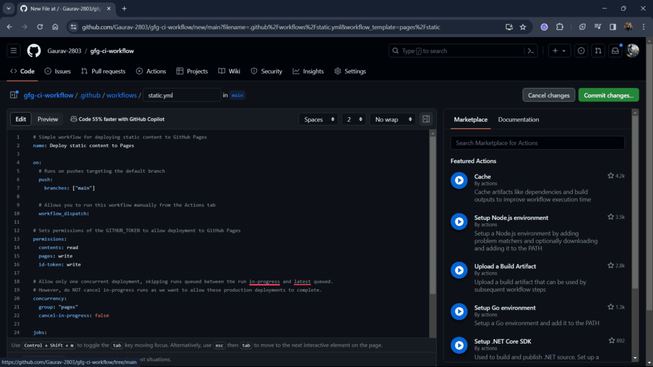Open the Spaces indent mode dropdown
Image resolution: width=653 pixels, height=367 pixels.
click(319, 119)
